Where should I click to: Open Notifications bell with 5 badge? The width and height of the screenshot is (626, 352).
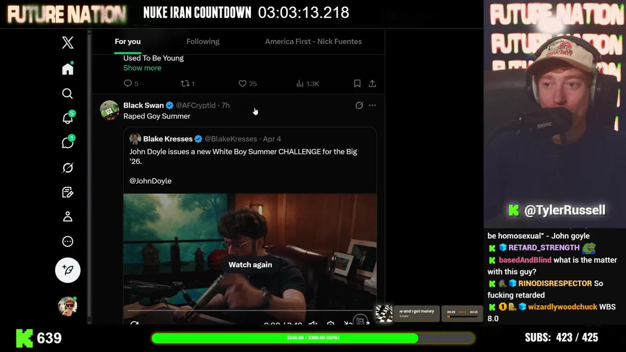[67, 118]
